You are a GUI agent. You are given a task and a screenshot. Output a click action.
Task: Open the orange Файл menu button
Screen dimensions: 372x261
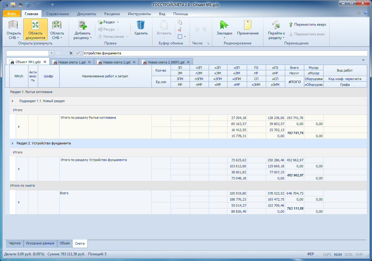(x=12, y=14)
